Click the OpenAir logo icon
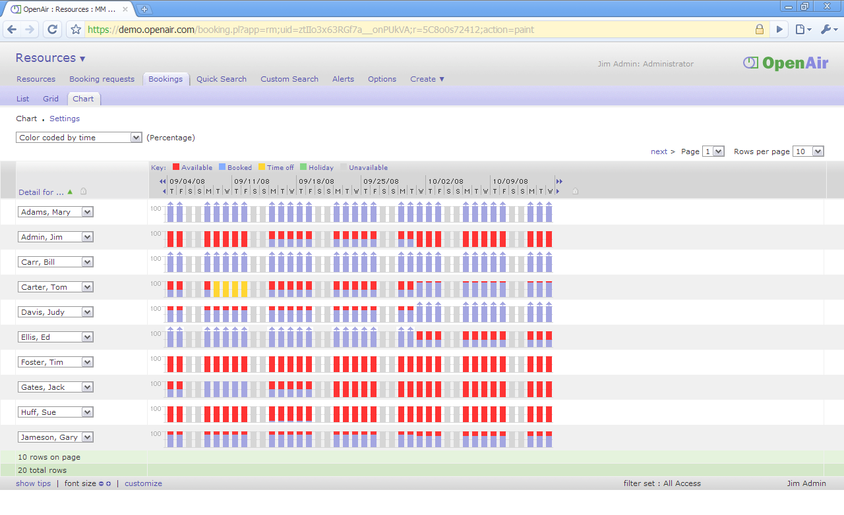Image resolution: width=844 pixels, height=515 pixels. click(750, 63)
